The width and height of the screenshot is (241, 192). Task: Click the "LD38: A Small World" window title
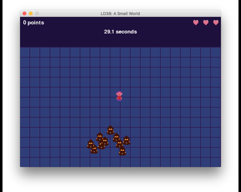[120, 13]
